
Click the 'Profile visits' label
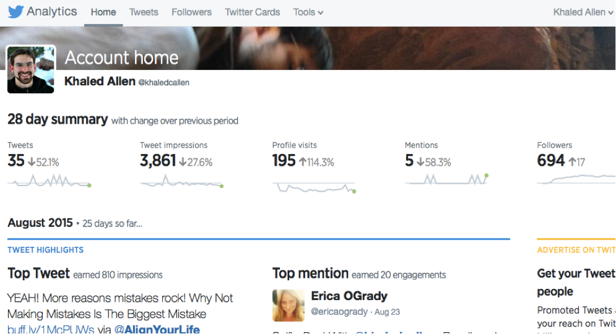pyautogui.click(x=294, y=145)
